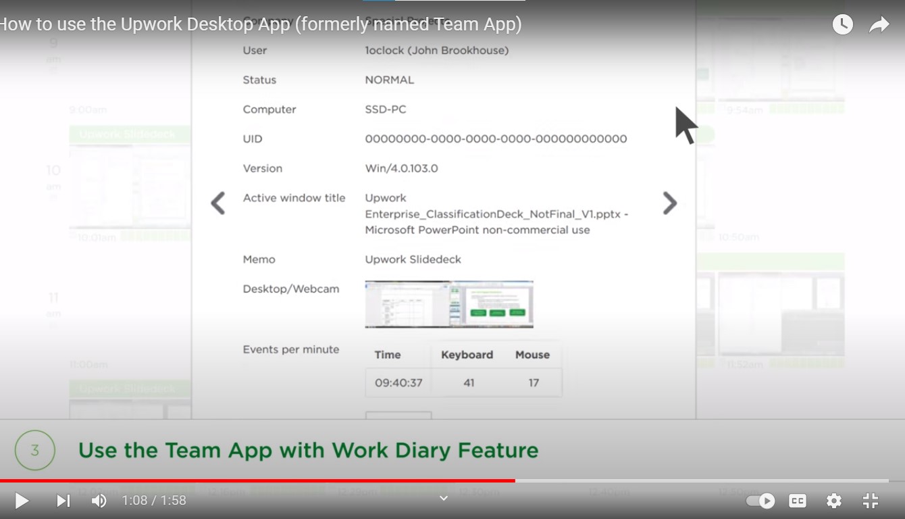Click the circled step number 3

point(35,450)
